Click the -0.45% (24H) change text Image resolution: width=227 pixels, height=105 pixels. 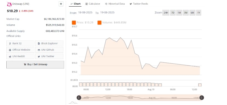tap(27, 11)
